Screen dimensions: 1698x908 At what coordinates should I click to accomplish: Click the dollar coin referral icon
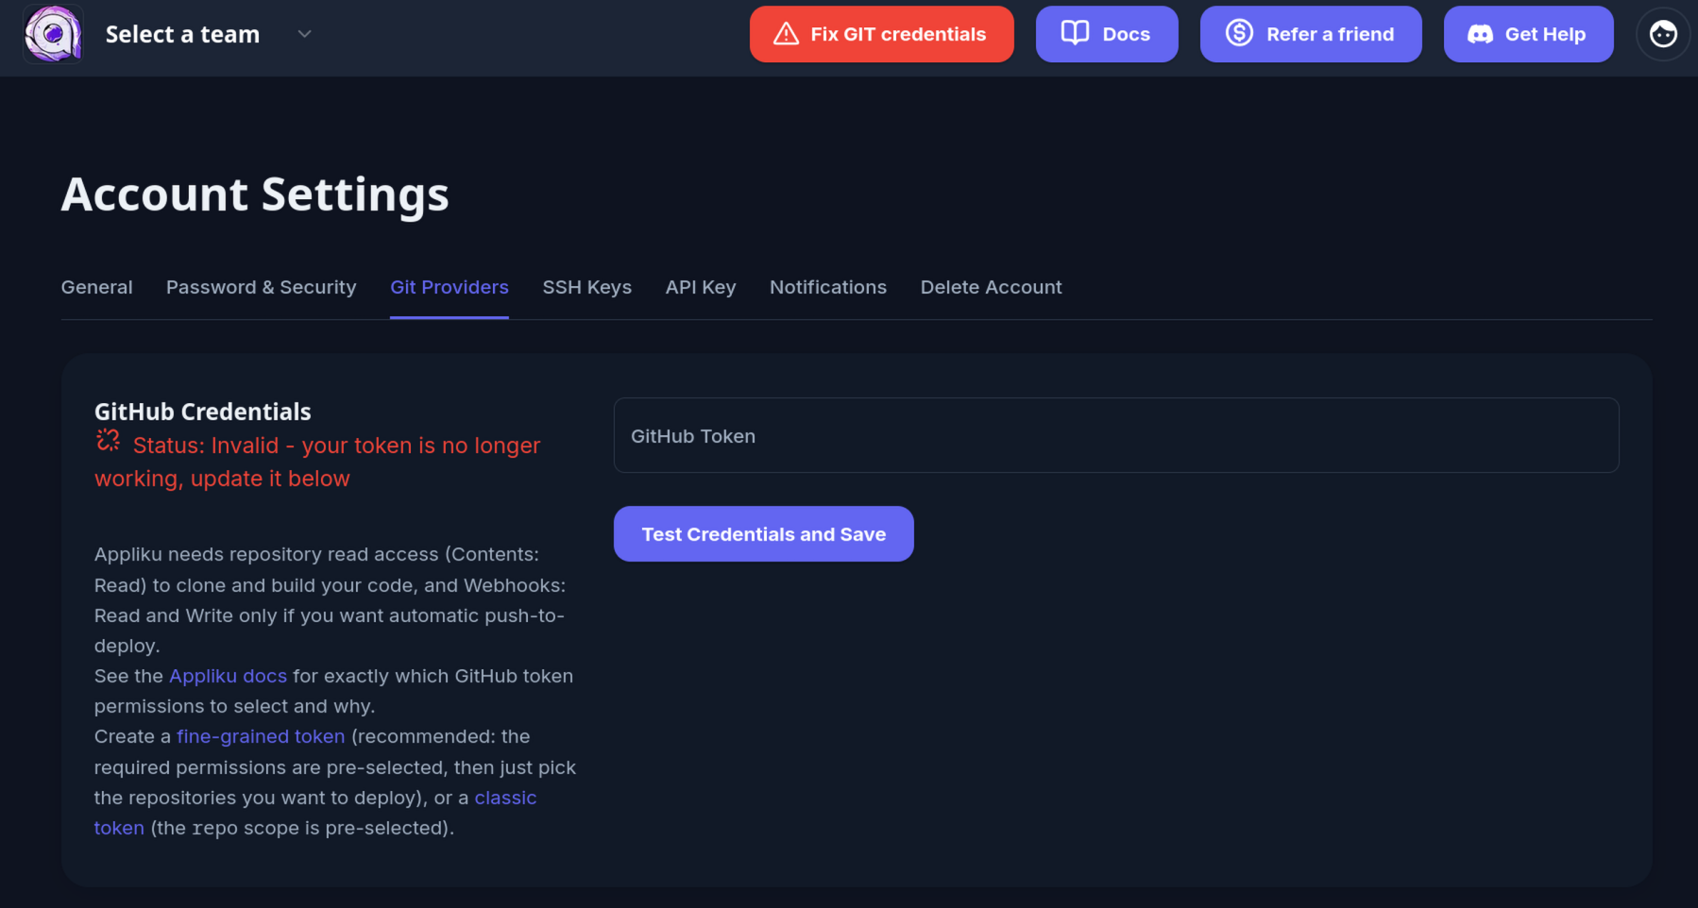coord(1239,33)
